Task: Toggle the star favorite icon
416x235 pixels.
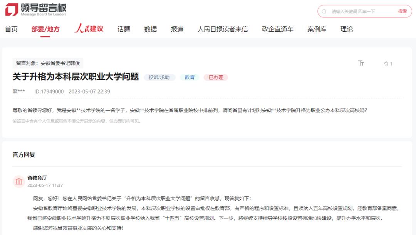Action: click(x=386, y=63)
